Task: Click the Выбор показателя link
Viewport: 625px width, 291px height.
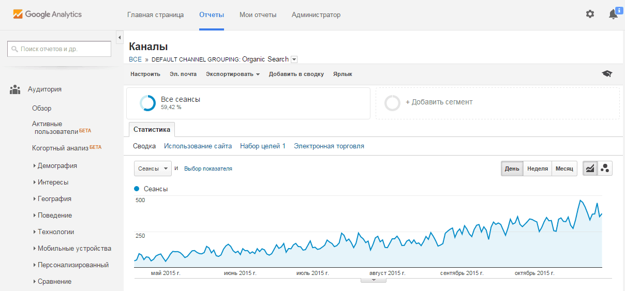Action: [x=208, y=169]
